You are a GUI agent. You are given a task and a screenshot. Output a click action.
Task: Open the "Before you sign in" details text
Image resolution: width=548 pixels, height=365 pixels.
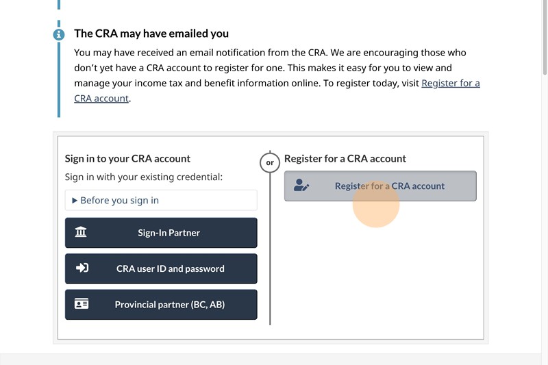120,201
